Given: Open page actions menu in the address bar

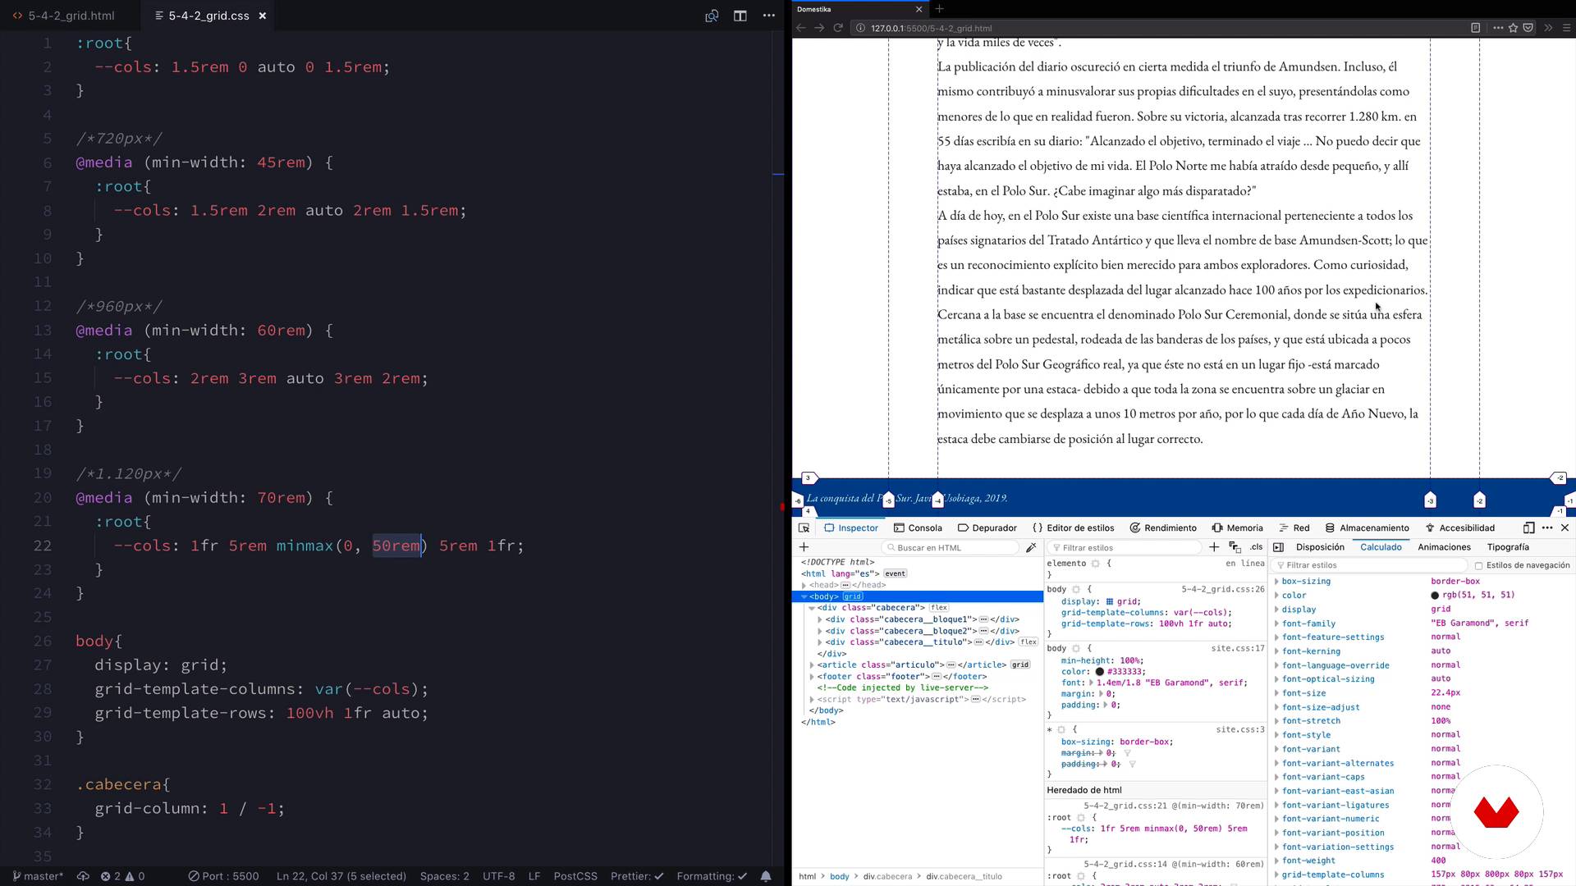Looking at the screenshot, I should click(x=1498, y=28).
